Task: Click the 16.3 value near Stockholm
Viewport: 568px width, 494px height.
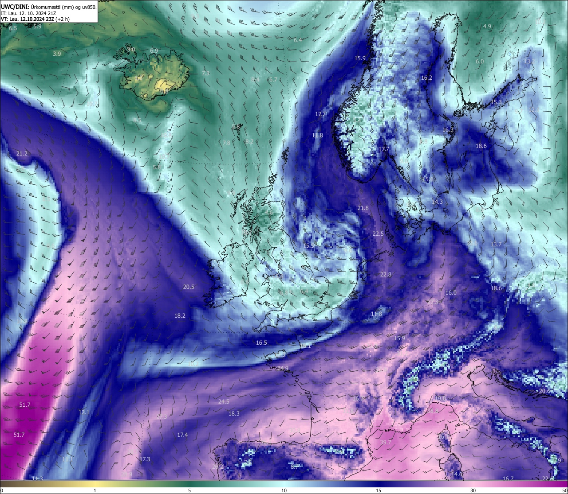Action: click(x=448, y=129)
